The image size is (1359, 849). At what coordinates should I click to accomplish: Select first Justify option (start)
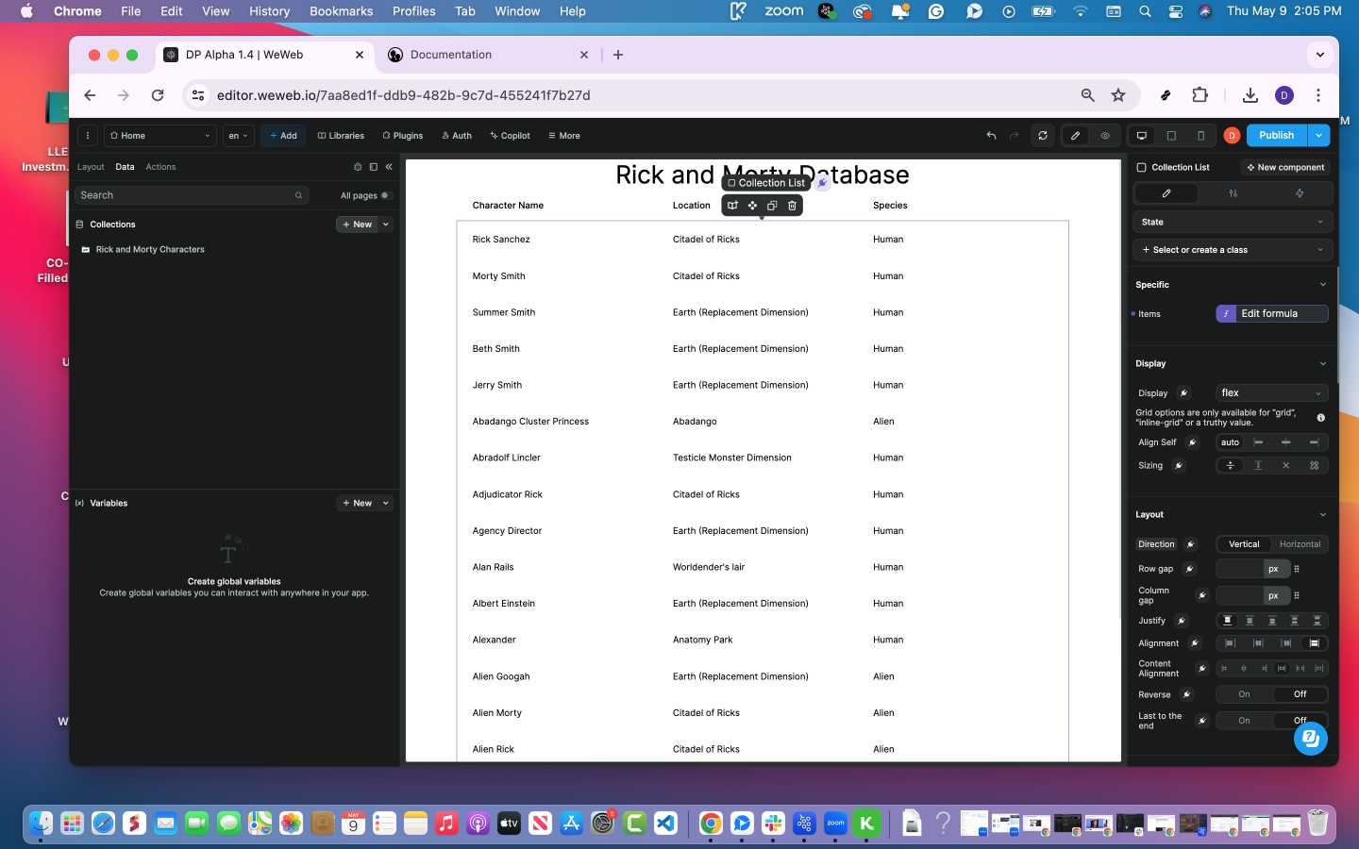click(x=1227, y=621)
